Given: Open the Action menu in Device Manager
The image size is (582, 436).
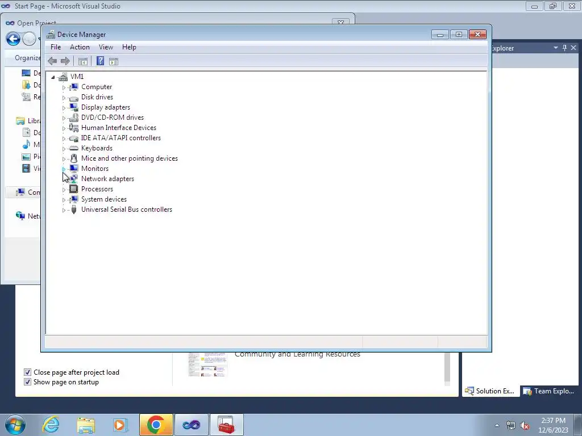Looking at the screenshot, I should [x=80, y=47].
